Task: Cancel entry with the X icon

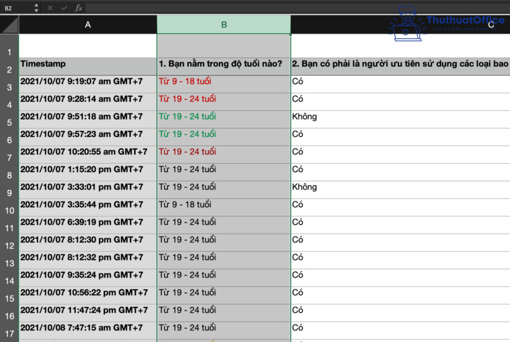Action: (50, 8)
